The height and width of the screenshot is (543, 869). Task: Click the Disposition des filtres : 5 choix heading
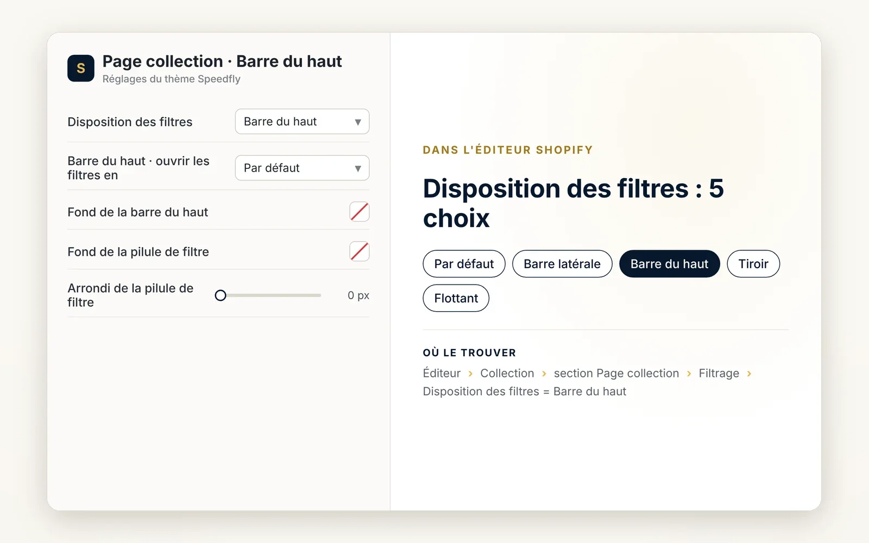point(574,204)
